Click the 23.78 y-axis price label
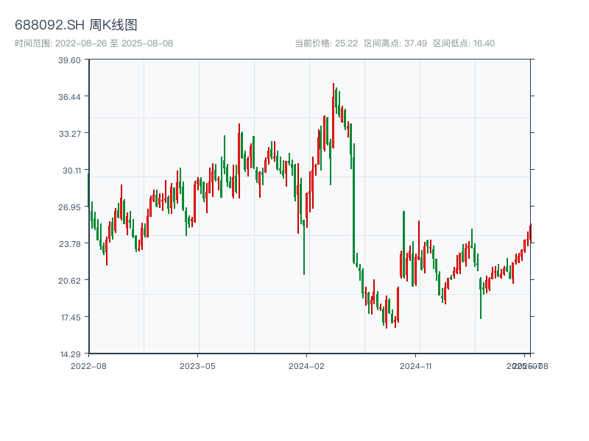This screenshot has width=589, height=441. 70,244
